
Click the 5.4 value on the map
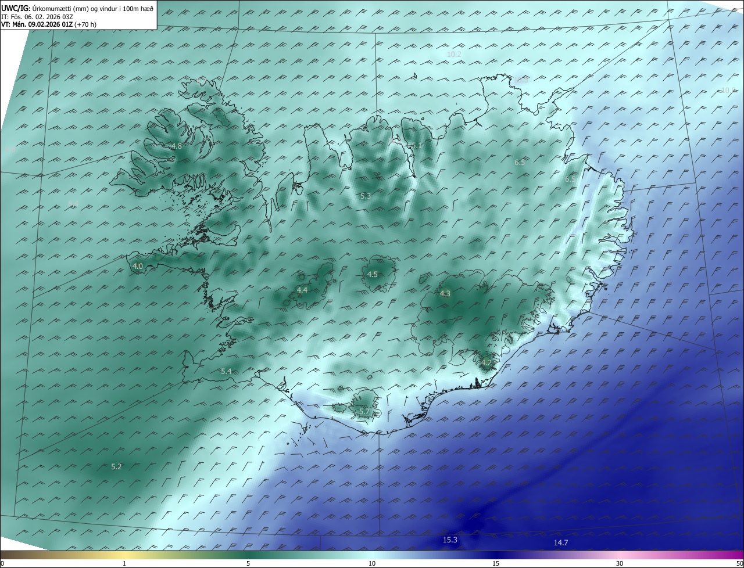tap(226, 371)
